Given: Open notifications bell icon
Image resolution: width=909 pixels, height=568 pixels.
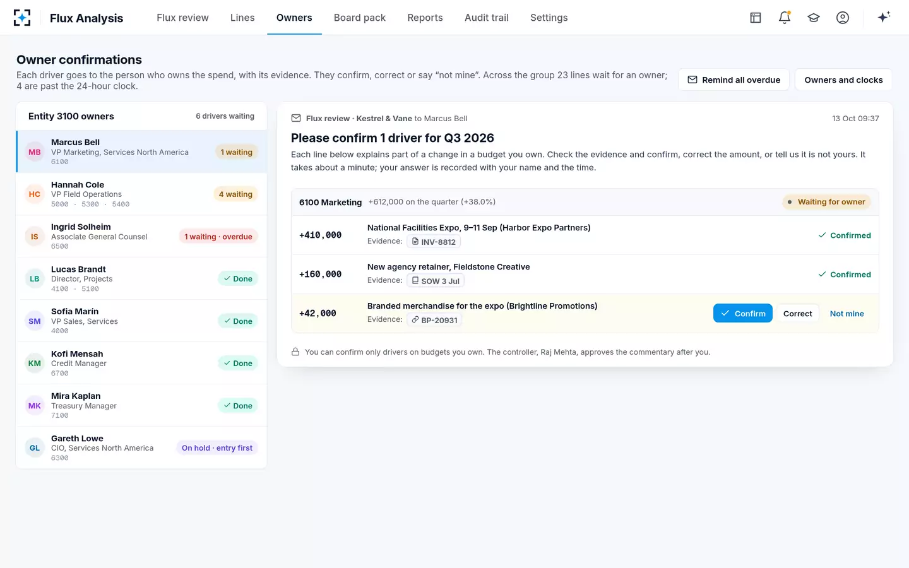Looking at the screenshot, I should (x=785, y=18).
